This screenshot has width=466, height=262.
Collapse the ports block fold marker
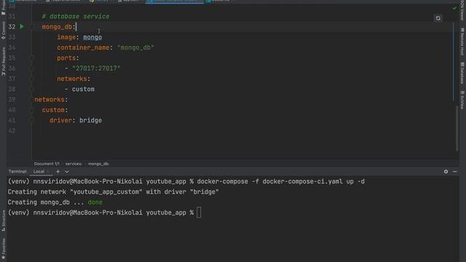pyautogui.click(x=32, y=58)
